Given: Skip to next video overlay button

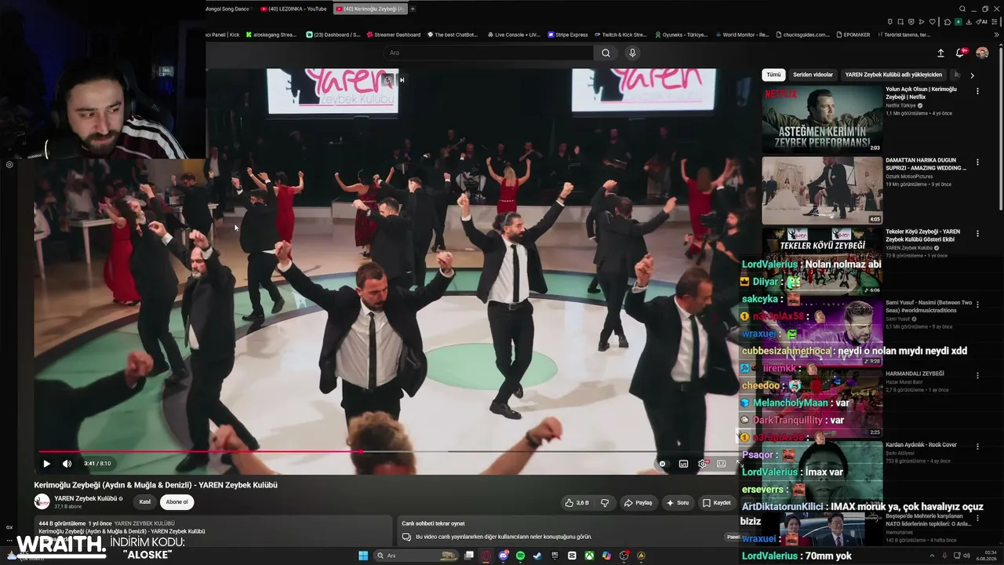Looking at the screenshot, I should (402, 80).
